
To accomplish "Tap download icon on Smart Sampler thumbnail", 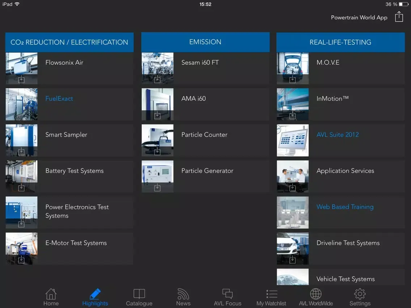I will [x=21, y=151].
